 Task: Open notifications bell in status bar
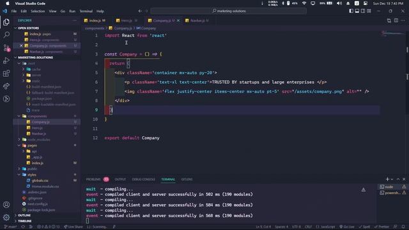pyautogui.click(x=403, y=227)
